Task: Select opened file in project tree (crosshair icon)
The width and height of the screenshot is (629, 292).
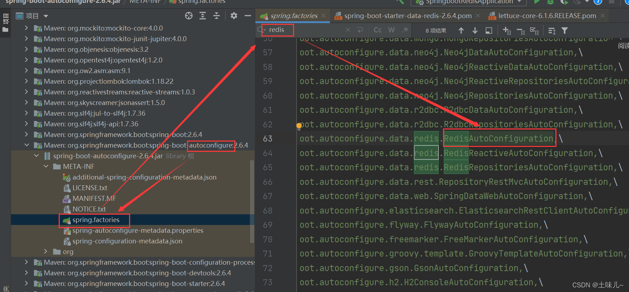Action: pyautogui.click(x=189, y=16)
